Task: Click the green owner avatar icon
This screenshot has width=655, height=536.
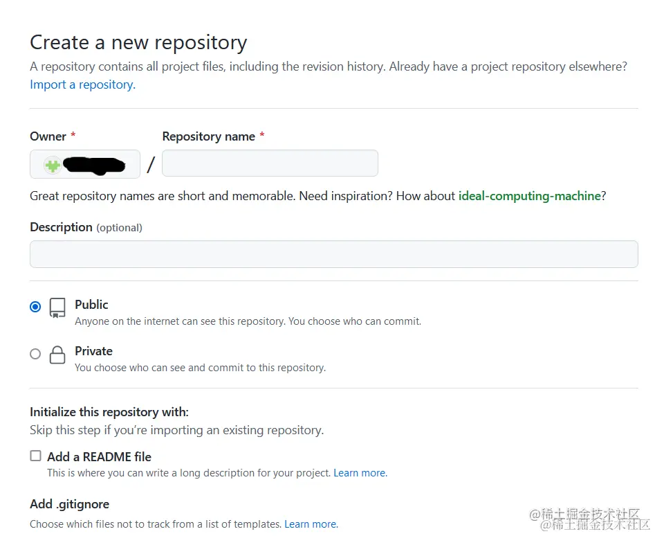Action: click(53, 165)
